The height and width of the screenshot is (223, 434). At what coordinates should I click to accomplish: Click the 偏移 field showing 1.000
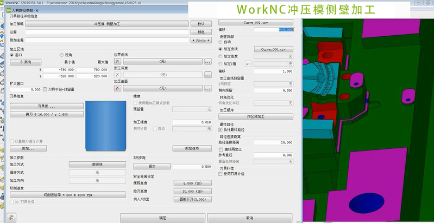click(x=273, y=71)
